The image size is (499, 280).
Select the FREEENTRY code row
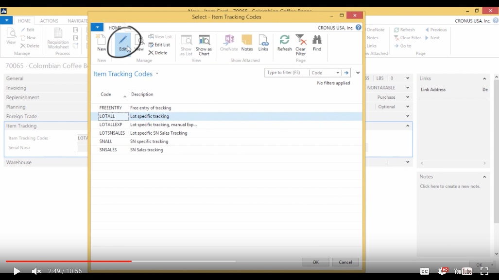pos(226,108)
